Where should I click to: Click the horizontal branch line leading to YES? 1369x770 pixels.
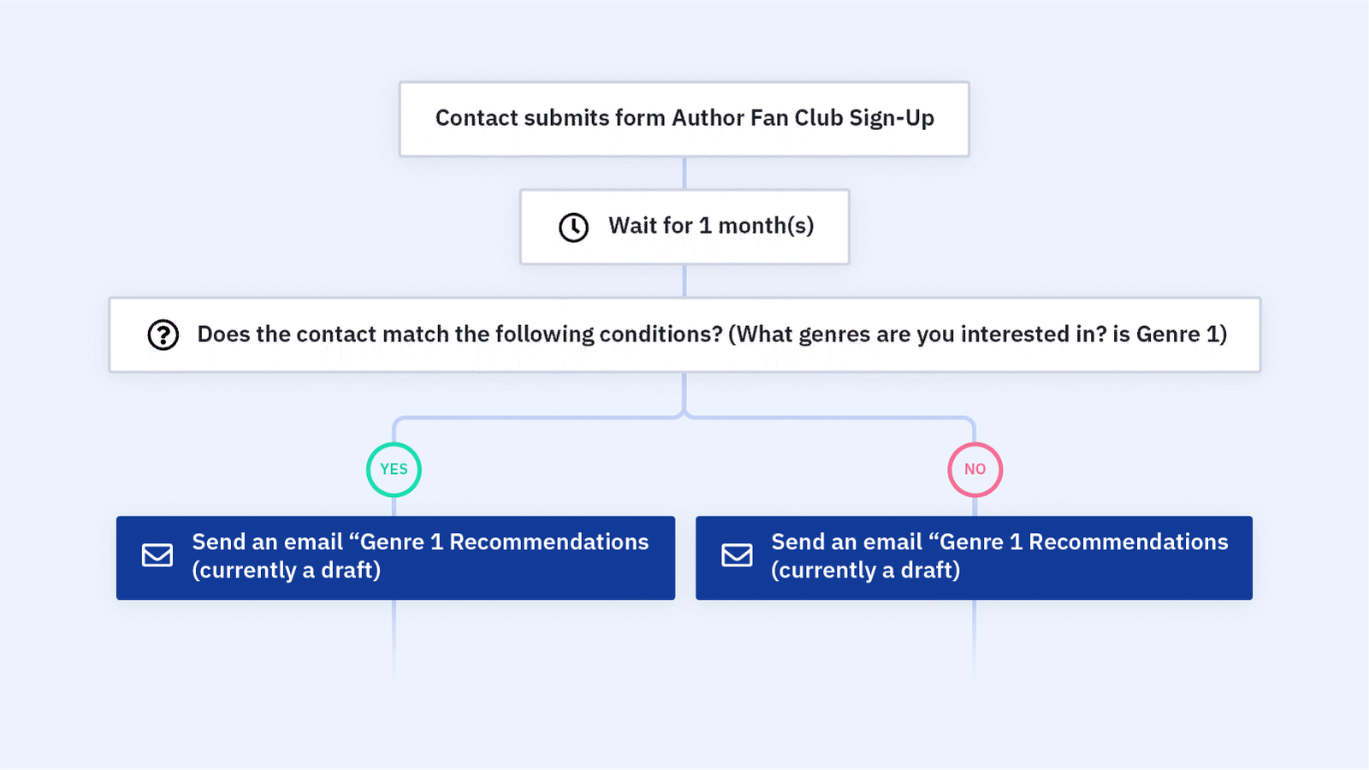tap(539, 418)
